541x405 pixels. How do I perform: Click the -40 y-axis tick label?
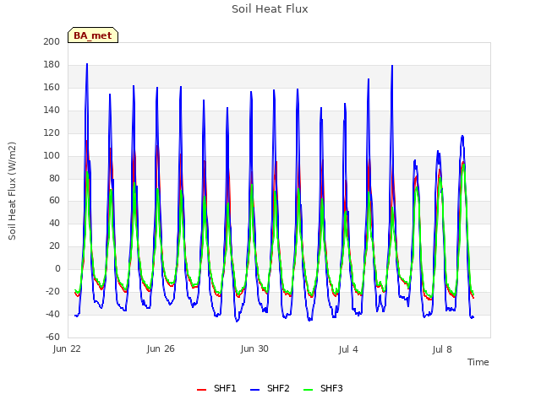pyautogui.click(x=52, y=314)
